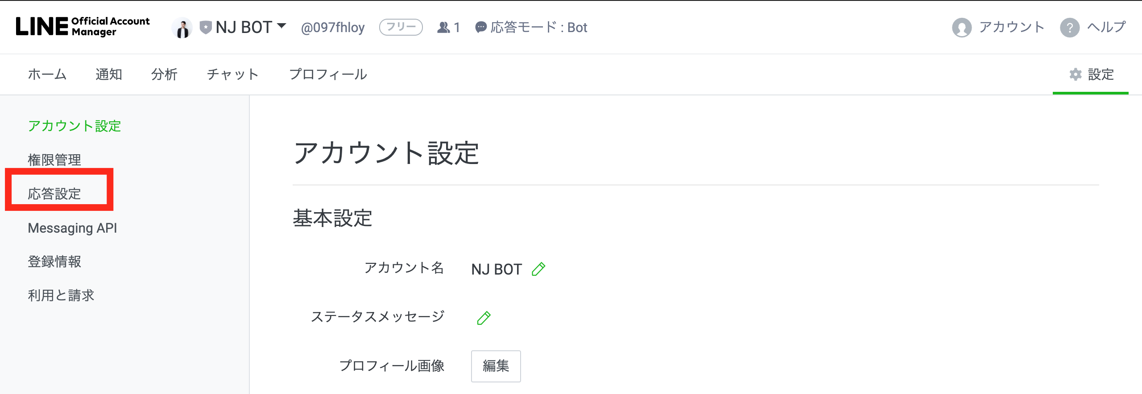Click the 編集 button for プロフィール画像
Screen dimensions: 1142x394
coord(495,366)
